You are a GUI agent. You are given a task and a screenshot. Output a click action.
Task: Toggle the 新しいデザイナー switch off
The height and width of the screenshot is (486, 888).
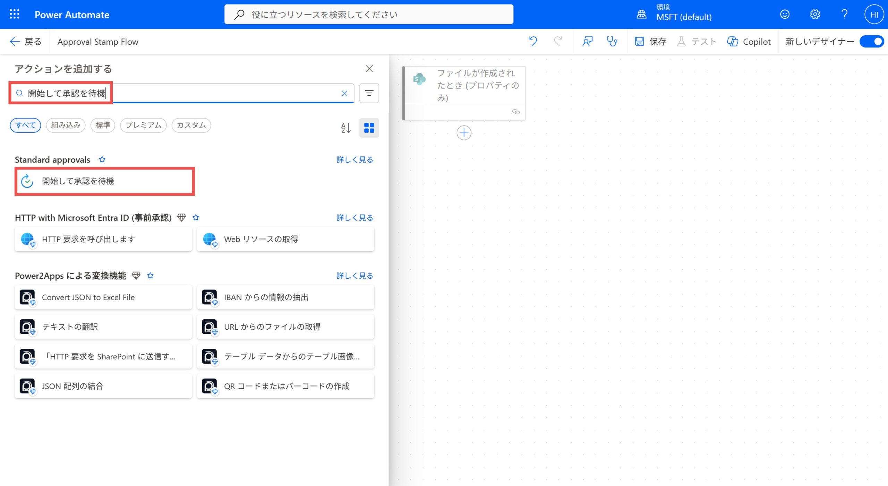point(872,41)
